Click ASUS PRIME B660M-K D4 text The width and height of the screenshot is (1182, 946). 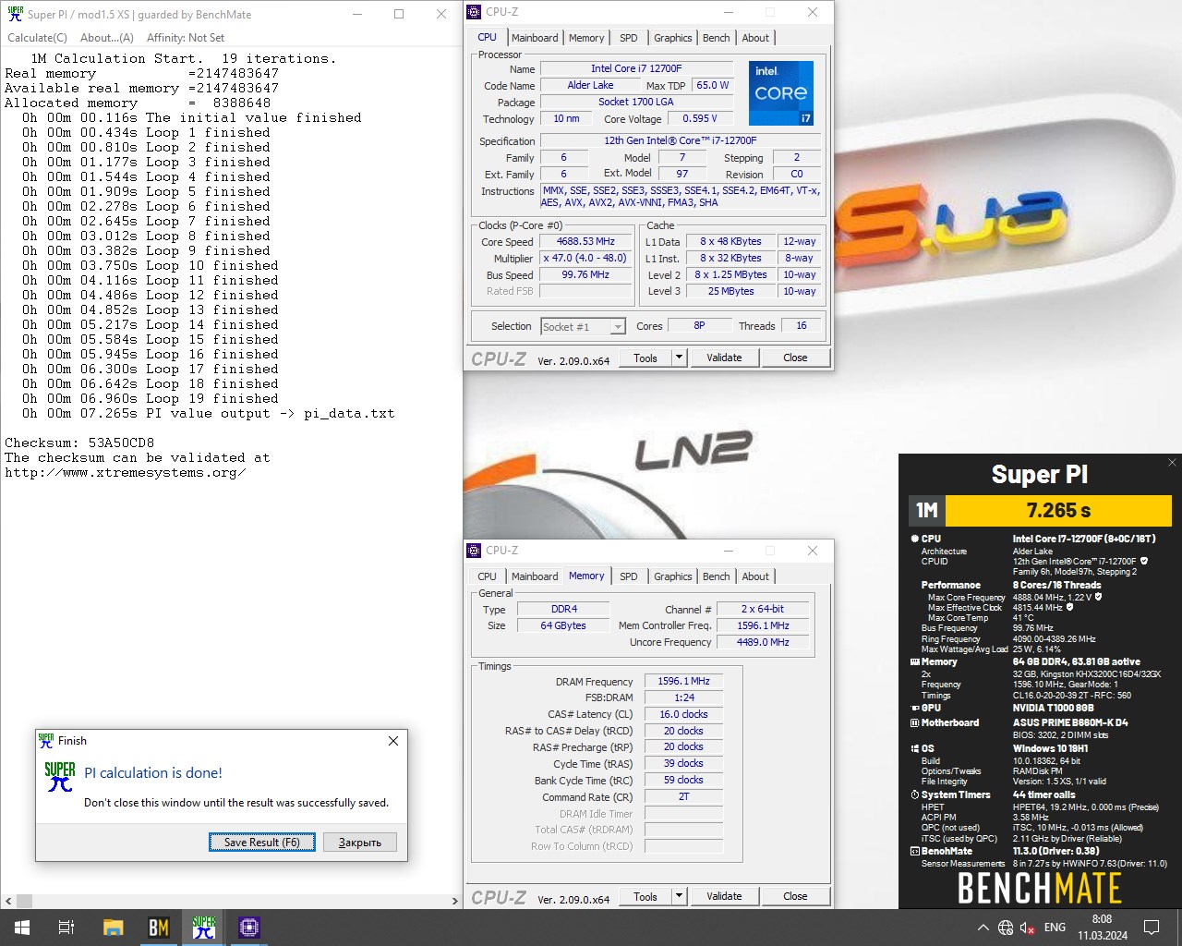1070,722
